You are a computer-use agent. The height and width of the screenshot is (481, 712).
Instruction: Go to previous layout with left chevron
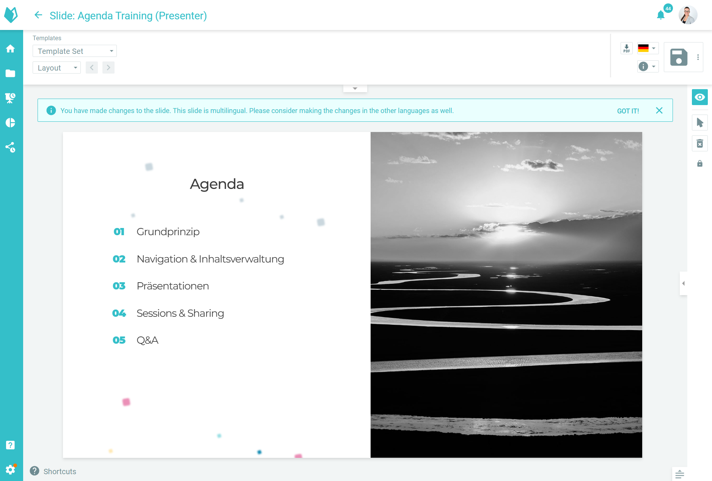tap(92, 68)
